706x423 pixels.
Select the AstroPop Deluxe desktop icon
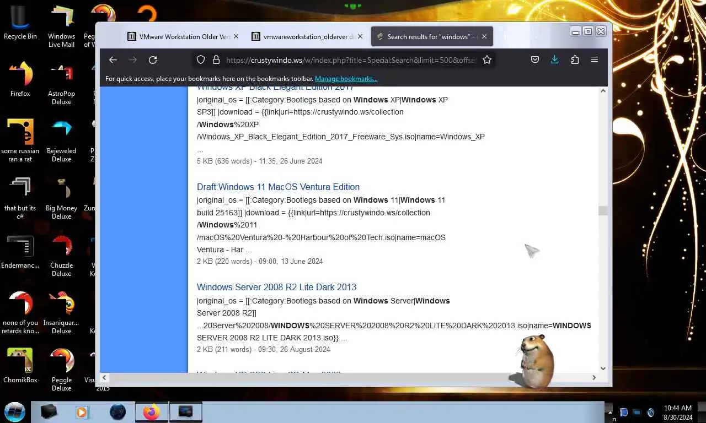(61, 84)
